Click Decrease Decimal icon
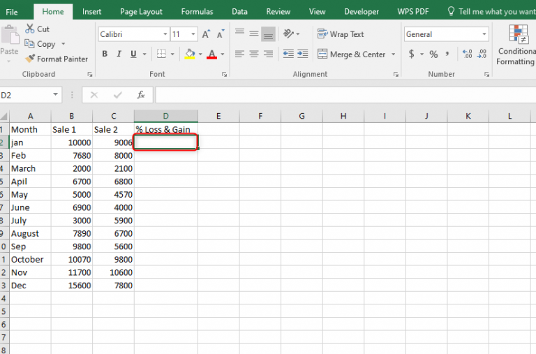The height and width of the screenshot is (354, 536). [x=482, y=54]
